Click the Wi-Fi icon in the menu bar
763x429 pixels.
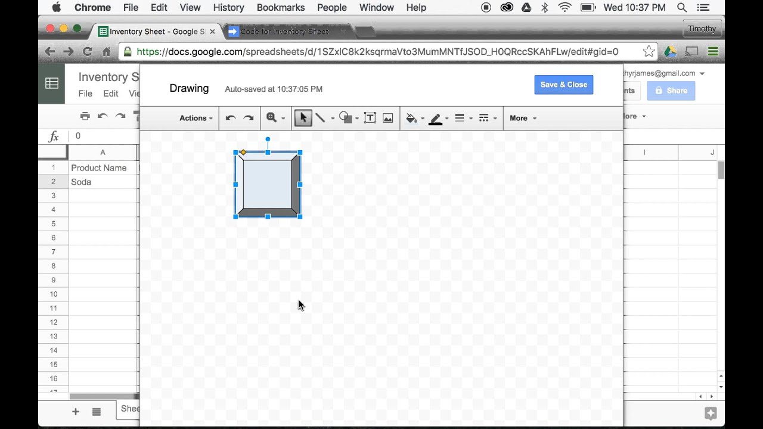pos(564,7)
